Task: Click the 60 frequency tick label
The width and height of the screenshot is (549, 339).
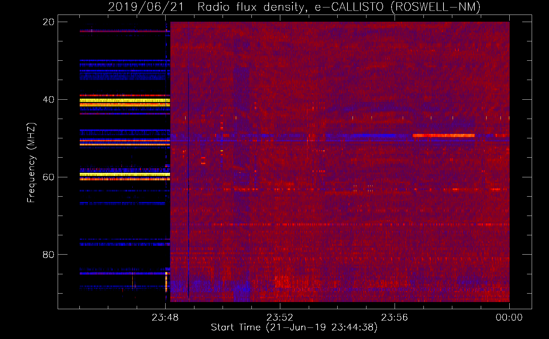Action: pos(49,177)
